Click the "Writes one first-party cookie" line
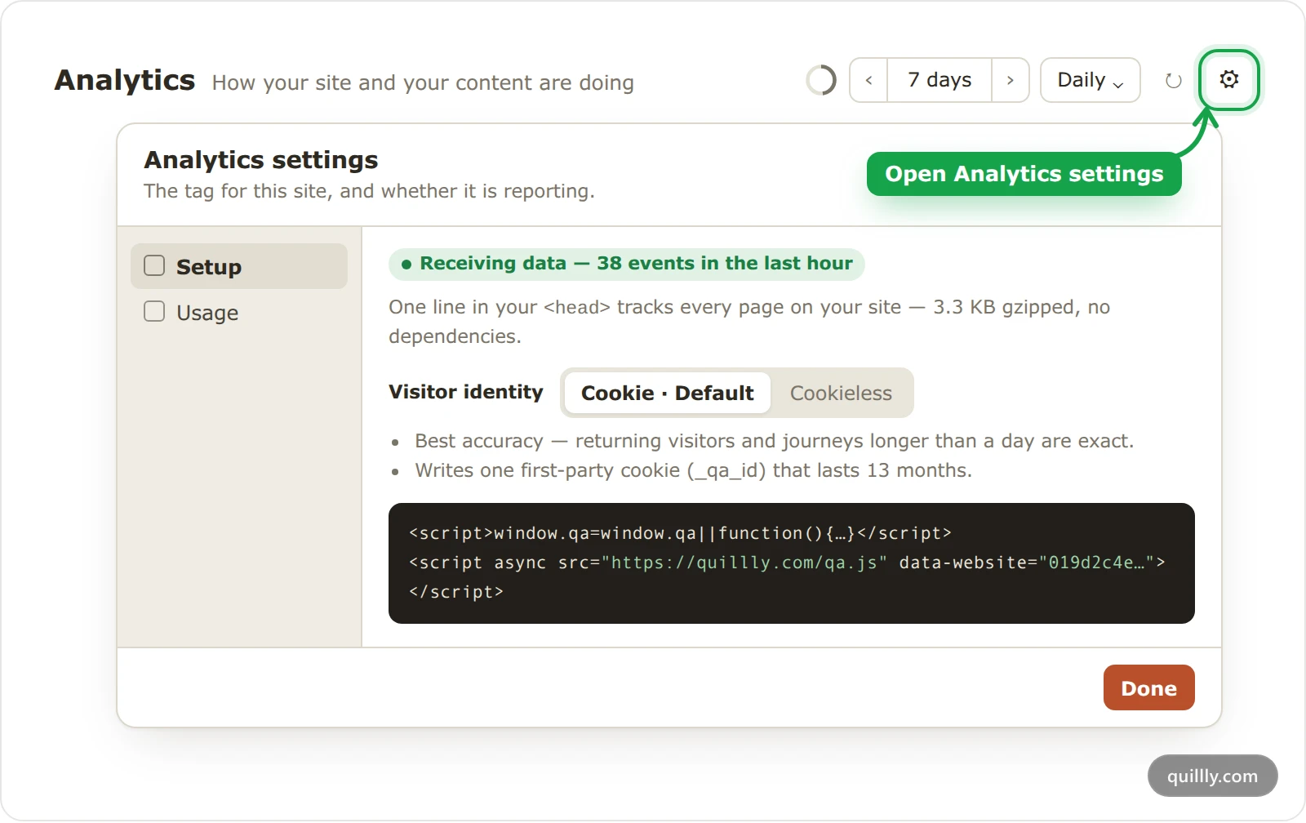The width and height of the screenshot is (1306, 823). pyautogui.click(x=693, y=470)
